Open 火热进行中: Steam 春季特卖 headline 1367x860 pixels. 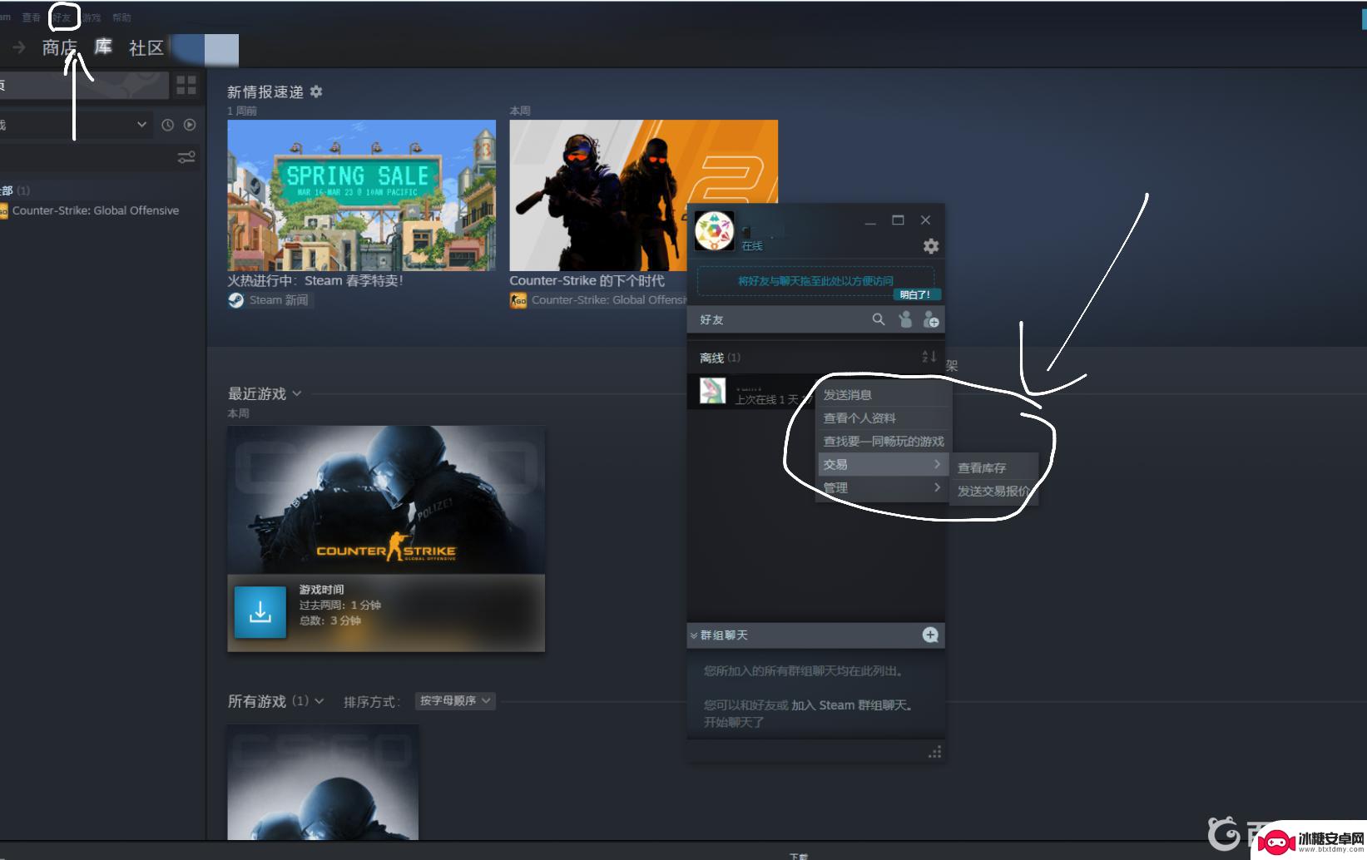pos(315,281)
